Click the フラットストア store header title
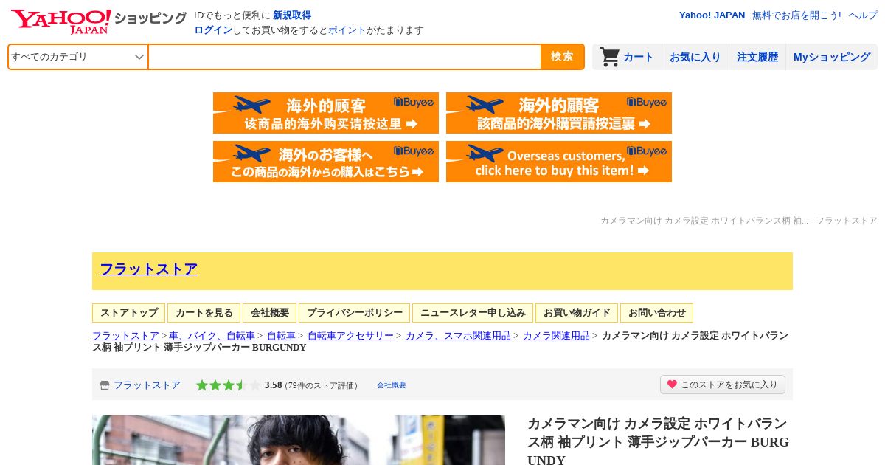Viewport: 885px width, 465px height. 148,269
